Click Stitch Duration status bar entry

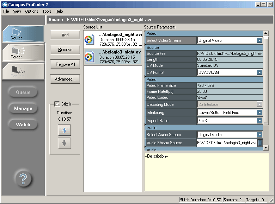pos(200,200)
